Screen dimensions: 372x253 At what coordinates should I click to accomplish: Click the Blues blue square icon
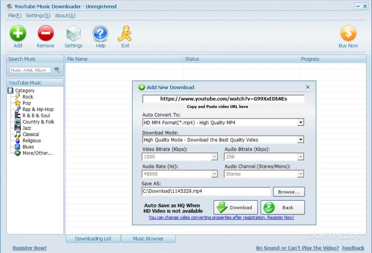coord(18,147)
